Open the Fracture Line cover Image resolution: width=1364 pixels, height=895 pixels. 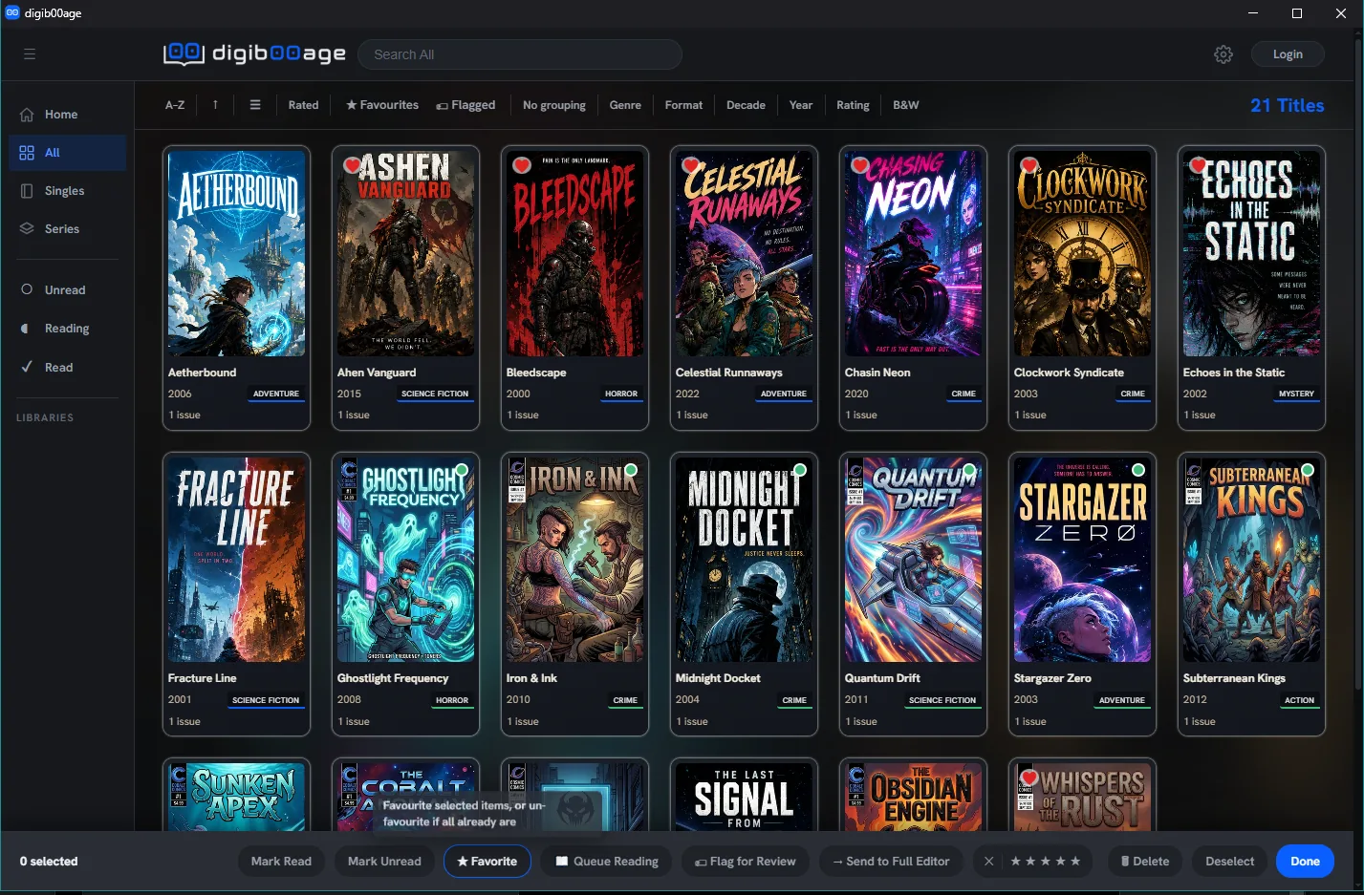[236, 559]
